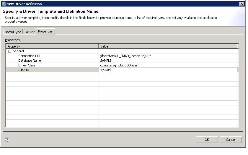
Task: Click the Property column header
Action: (52, 46)
